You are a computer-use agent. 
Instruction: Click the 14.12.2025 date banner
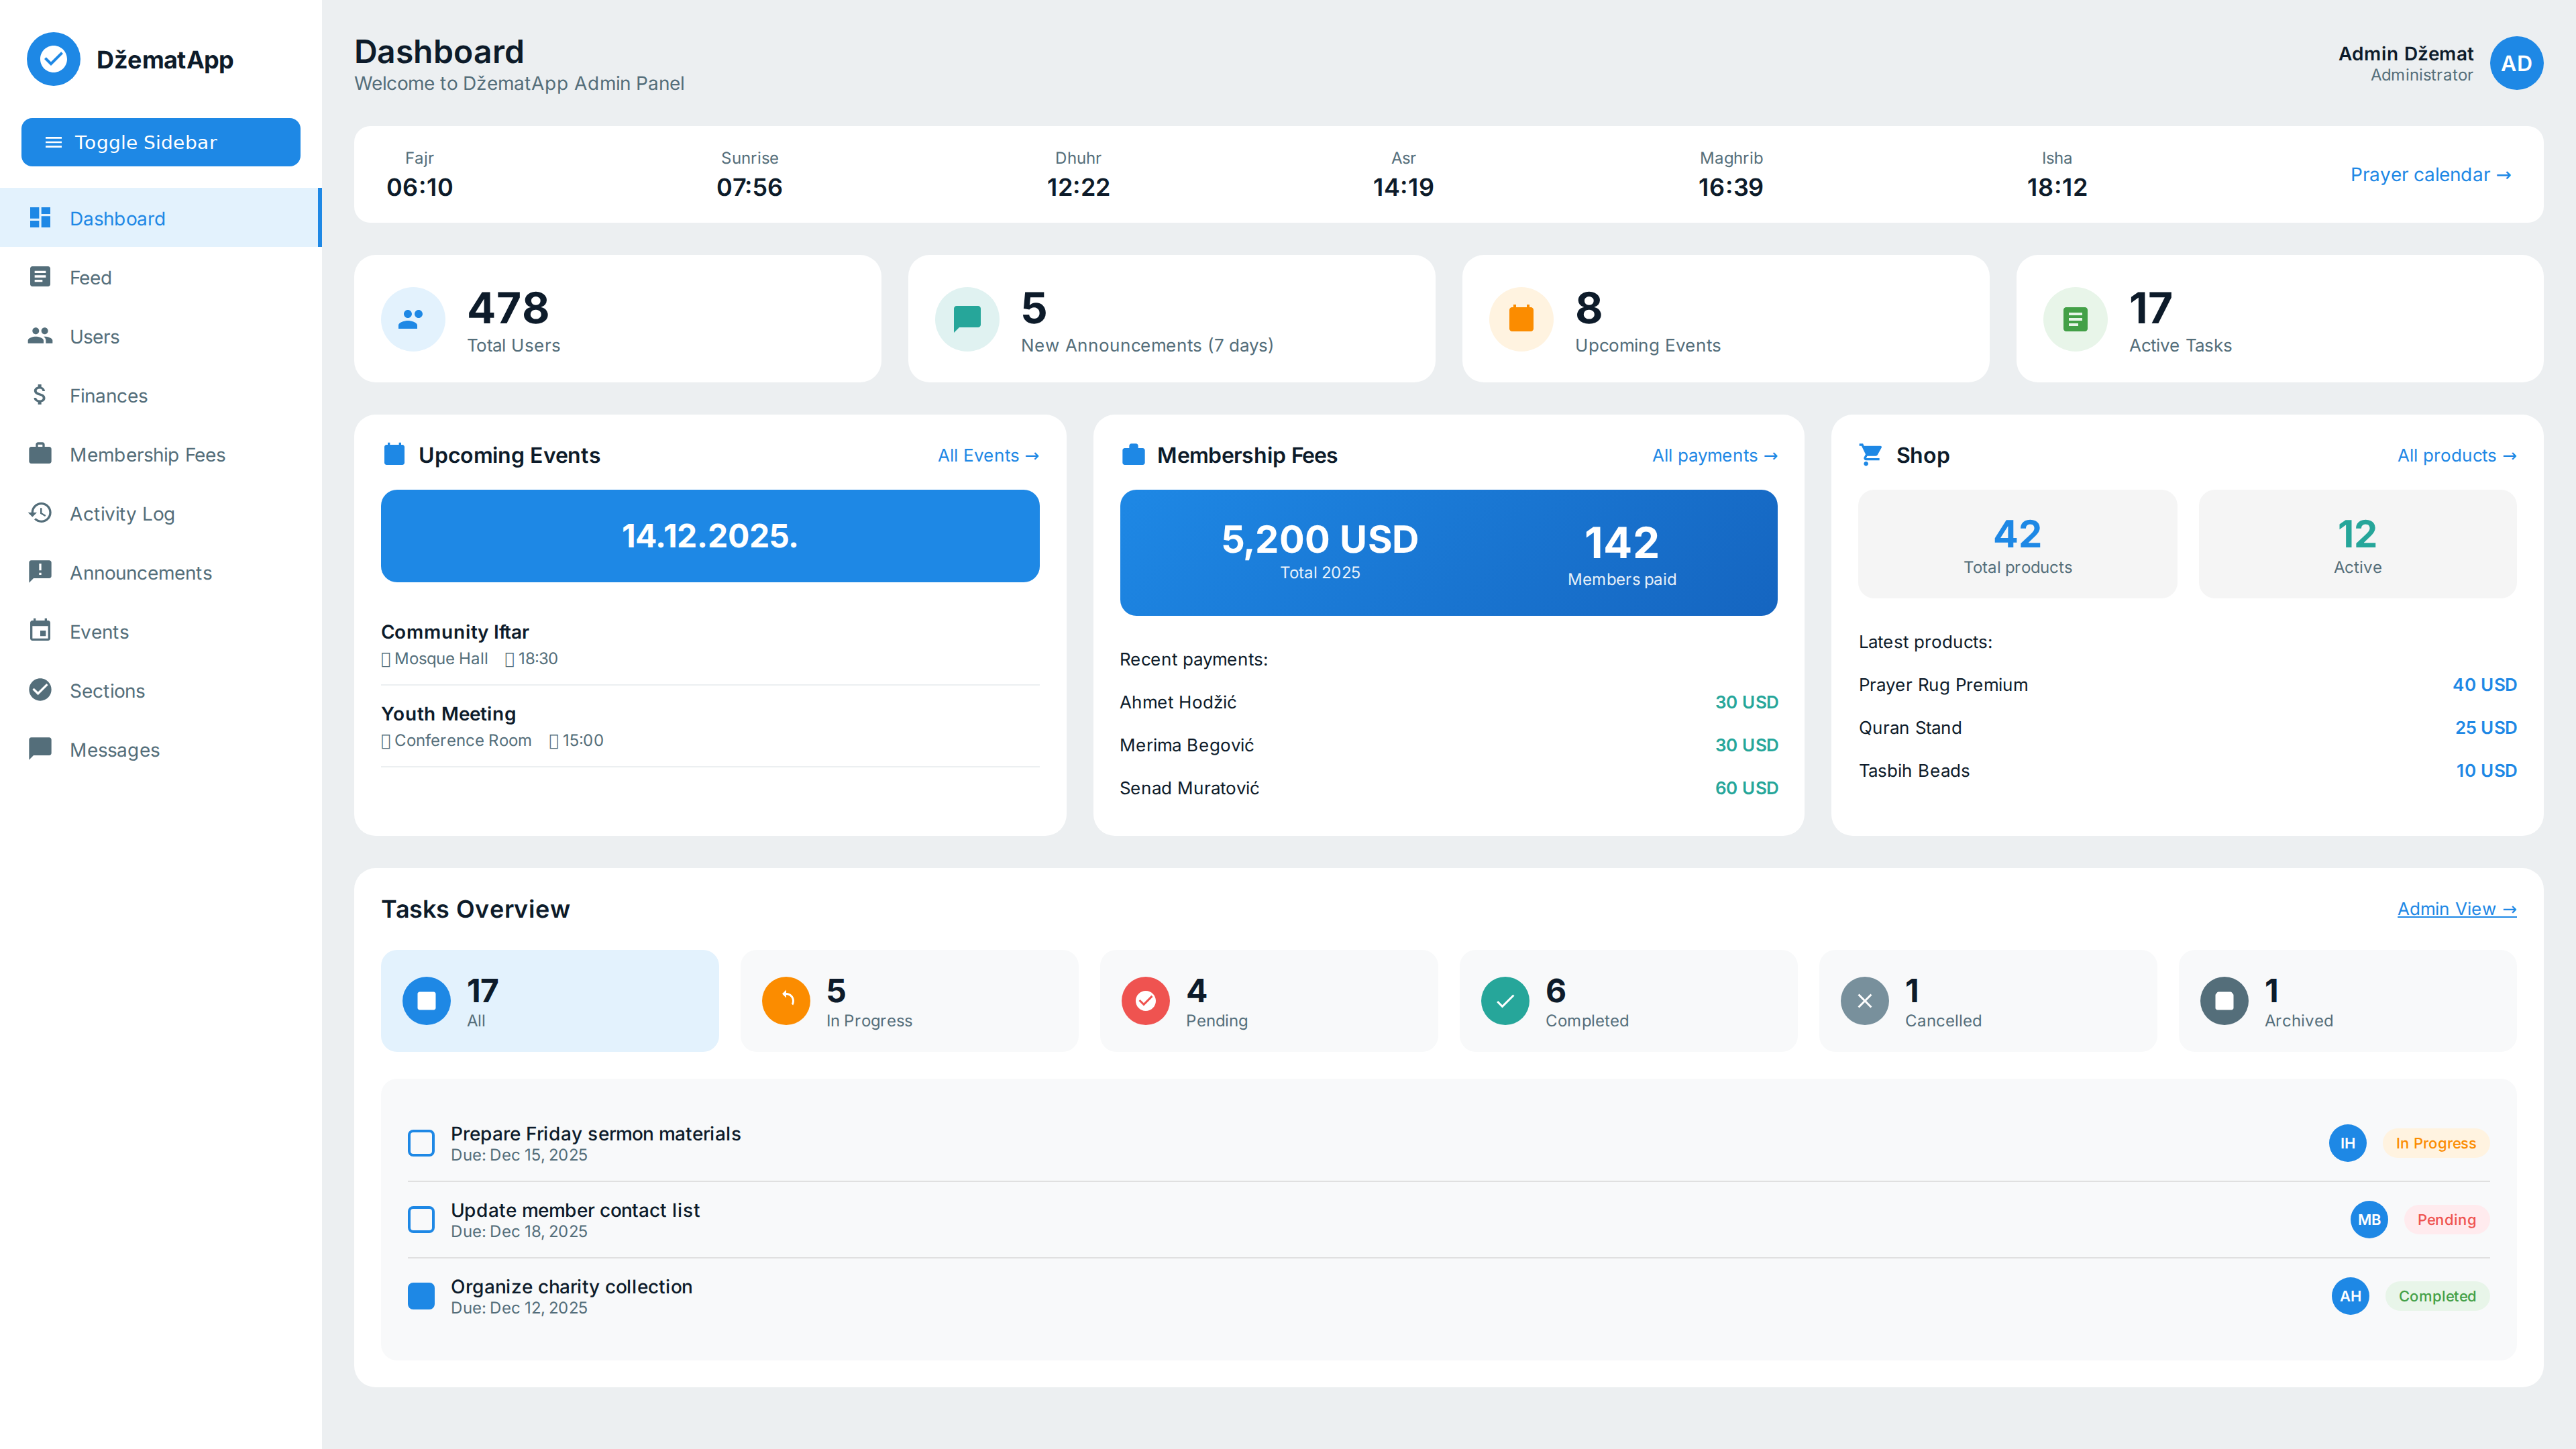click(x=710, y=535)
